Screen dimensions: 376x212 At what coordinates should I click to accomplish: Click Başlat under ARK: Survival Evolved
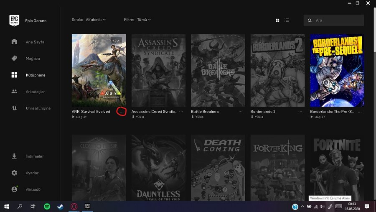[x=81, y=117]
